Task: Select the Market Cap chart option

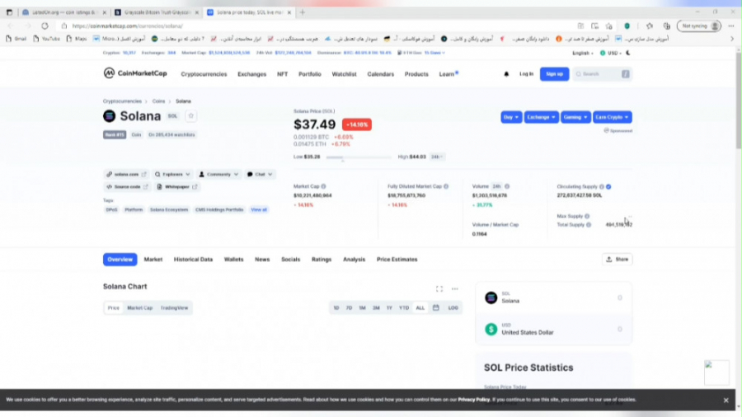Action: [x=139, y=307]
